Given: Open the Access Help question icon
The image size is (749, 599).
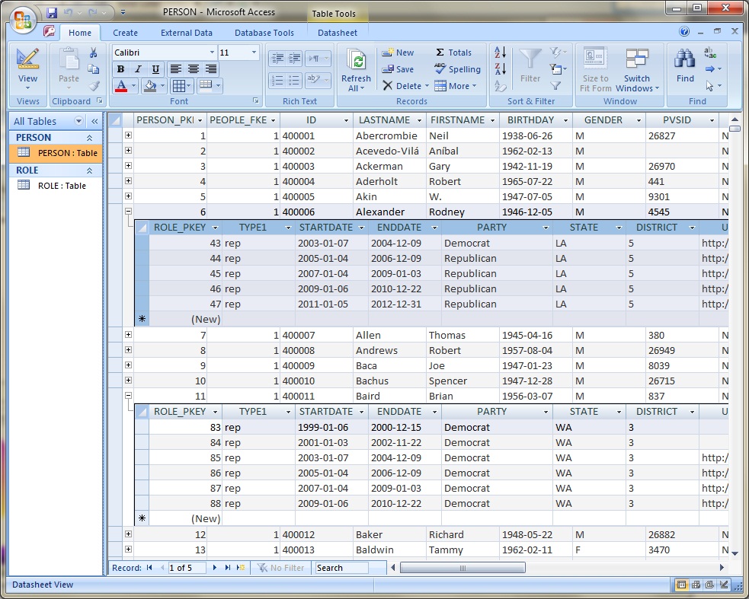Looking at the screenshot, I should coord(684,32).
